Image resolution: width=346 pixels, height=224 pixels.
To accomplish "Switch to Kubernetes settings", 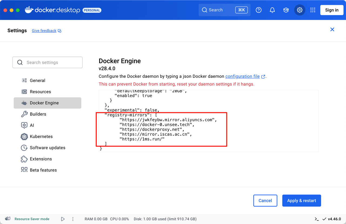I will click(41, 136).
